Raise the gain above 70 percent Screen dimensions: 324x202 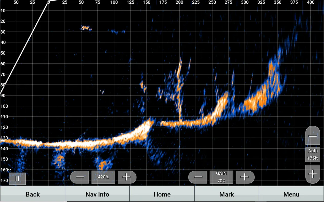(x=245, y=177)
